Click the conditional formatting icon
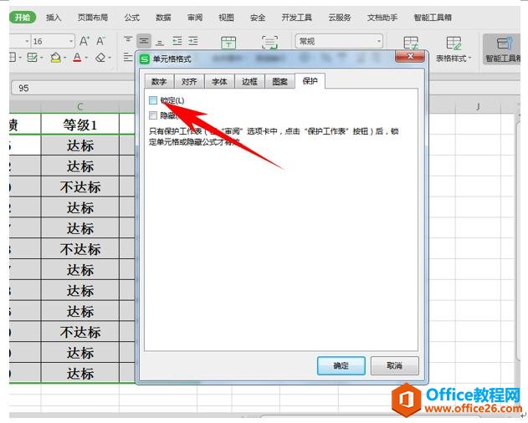Screen dimensions: 528x423 [x=411, y=43]
